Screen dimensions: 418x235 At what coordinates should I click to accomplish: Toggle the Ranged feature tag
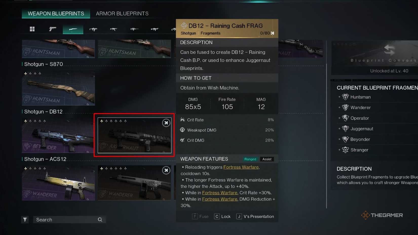250,159
